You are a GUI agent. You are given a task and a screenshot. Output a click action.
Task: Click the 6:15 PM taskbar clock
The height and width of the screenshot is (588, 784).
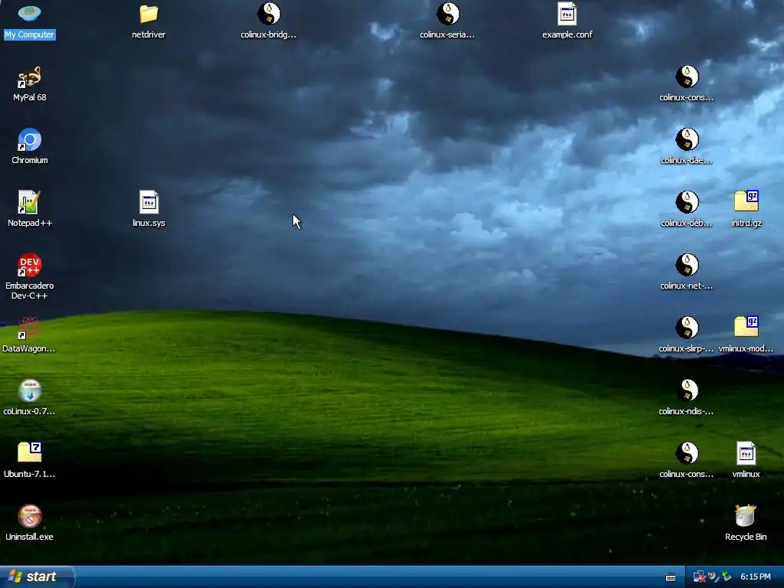point(756,577)
